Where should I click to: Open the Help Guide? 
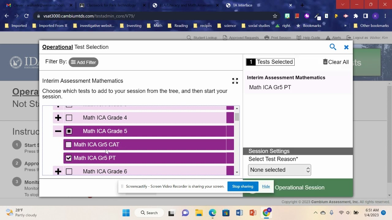[x=308, y=38]
